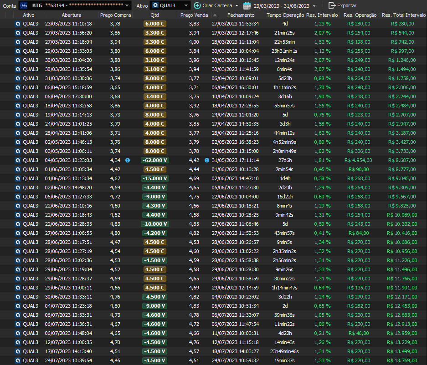Click QUAL3 logo inside the Ativo selector
Image resolution: width=427 pixels, height=365 pixels.
155,5
